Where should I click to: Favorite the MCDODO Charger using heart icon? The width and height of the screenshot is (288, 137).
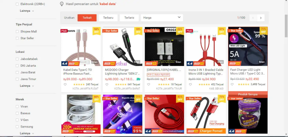[107, 84]
